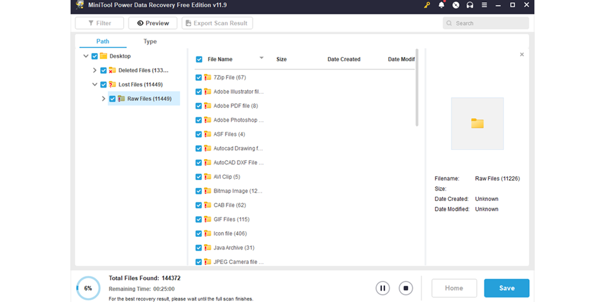Launch the bootable media builder disc icon

click(456, 5)
